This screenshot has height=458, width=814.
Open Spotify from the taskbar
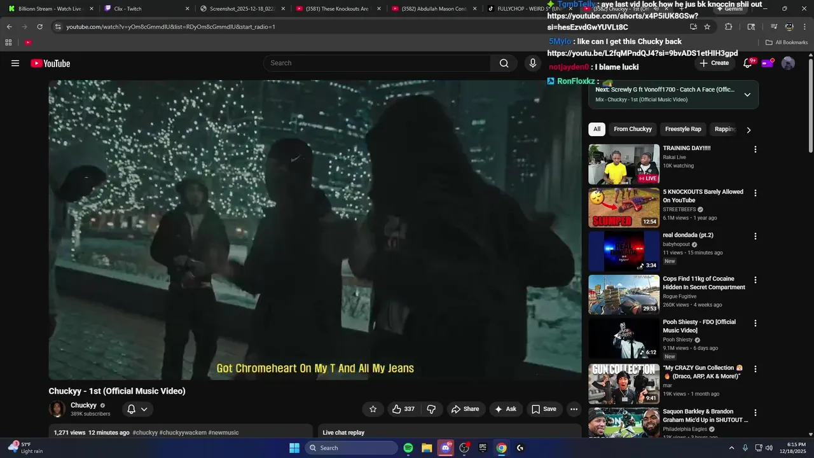pos(408,448)
